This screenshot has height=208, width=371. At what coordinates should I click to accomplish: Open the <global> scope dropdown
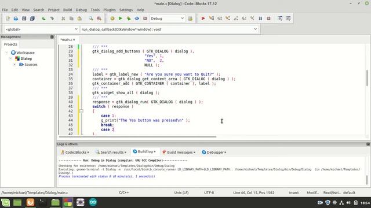click(41, 29)
